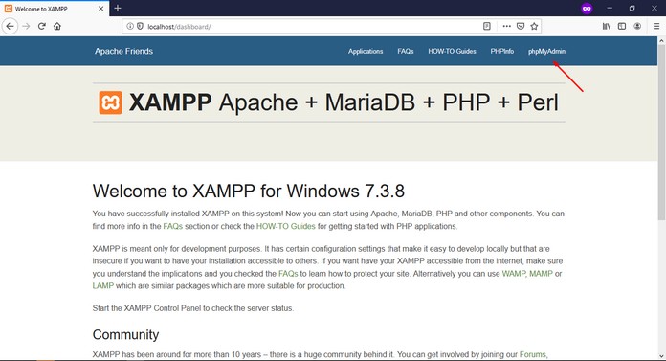Click the forward navigation arrow
Image resolution: width=666 pixels, height=361 pixels.
click(x=26, y=27)
